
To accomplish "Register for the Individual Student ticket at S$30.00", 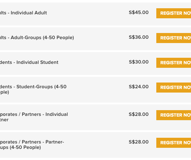I will pos(173,63).
